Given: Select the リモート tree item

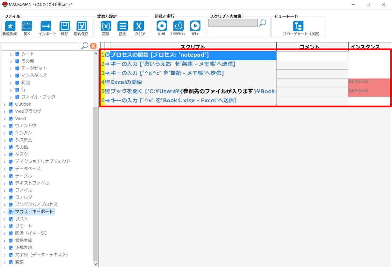Looking at the screenshot, I should [x=24, y=226].
